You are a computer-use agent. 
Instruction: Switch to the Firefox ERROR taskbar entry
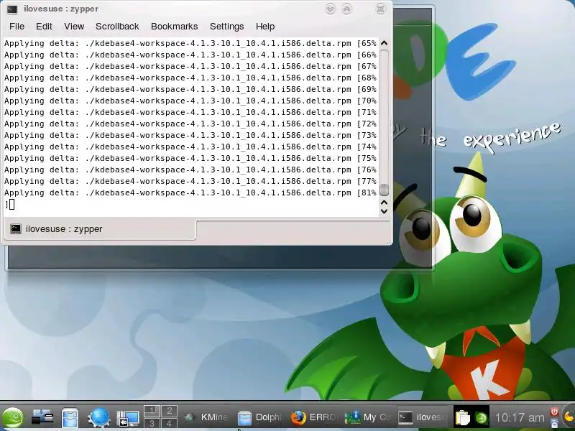coord(314,417)
